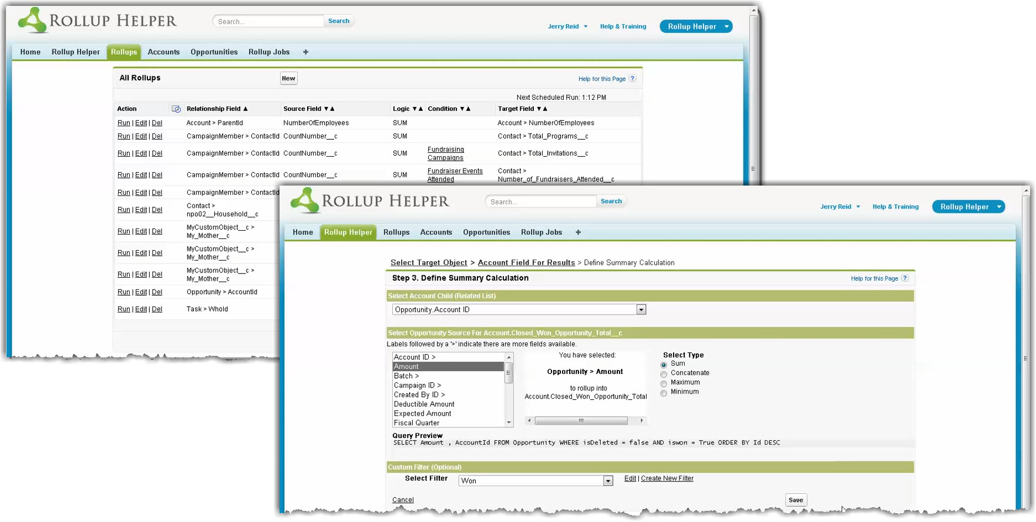Click the horizontal scrollbar under selected field
Viewport: 1036px width, 522px height.
[581, 420]
